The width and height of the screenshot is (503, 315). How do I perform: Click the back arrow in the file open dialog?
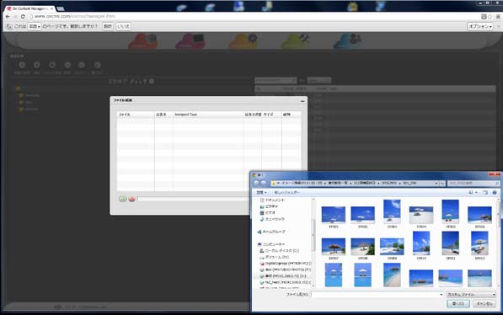pos(256,183)
